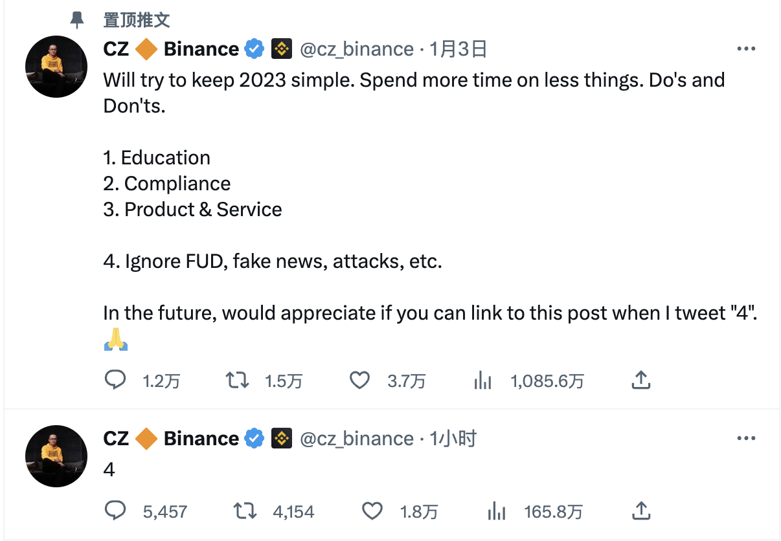Screen dimensions: 781x541
Task: Like the tweet that says "4"
Action: point(372,511)
